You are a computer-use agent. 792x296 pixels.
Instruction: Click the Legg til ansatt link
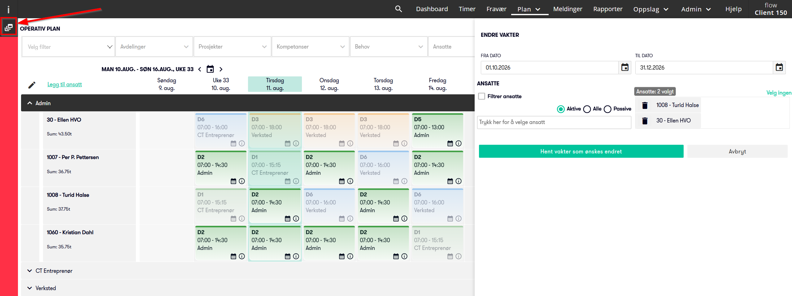click(65, 84)
